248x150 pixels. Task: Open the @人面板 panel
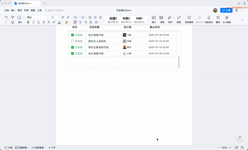pos(227,19)
